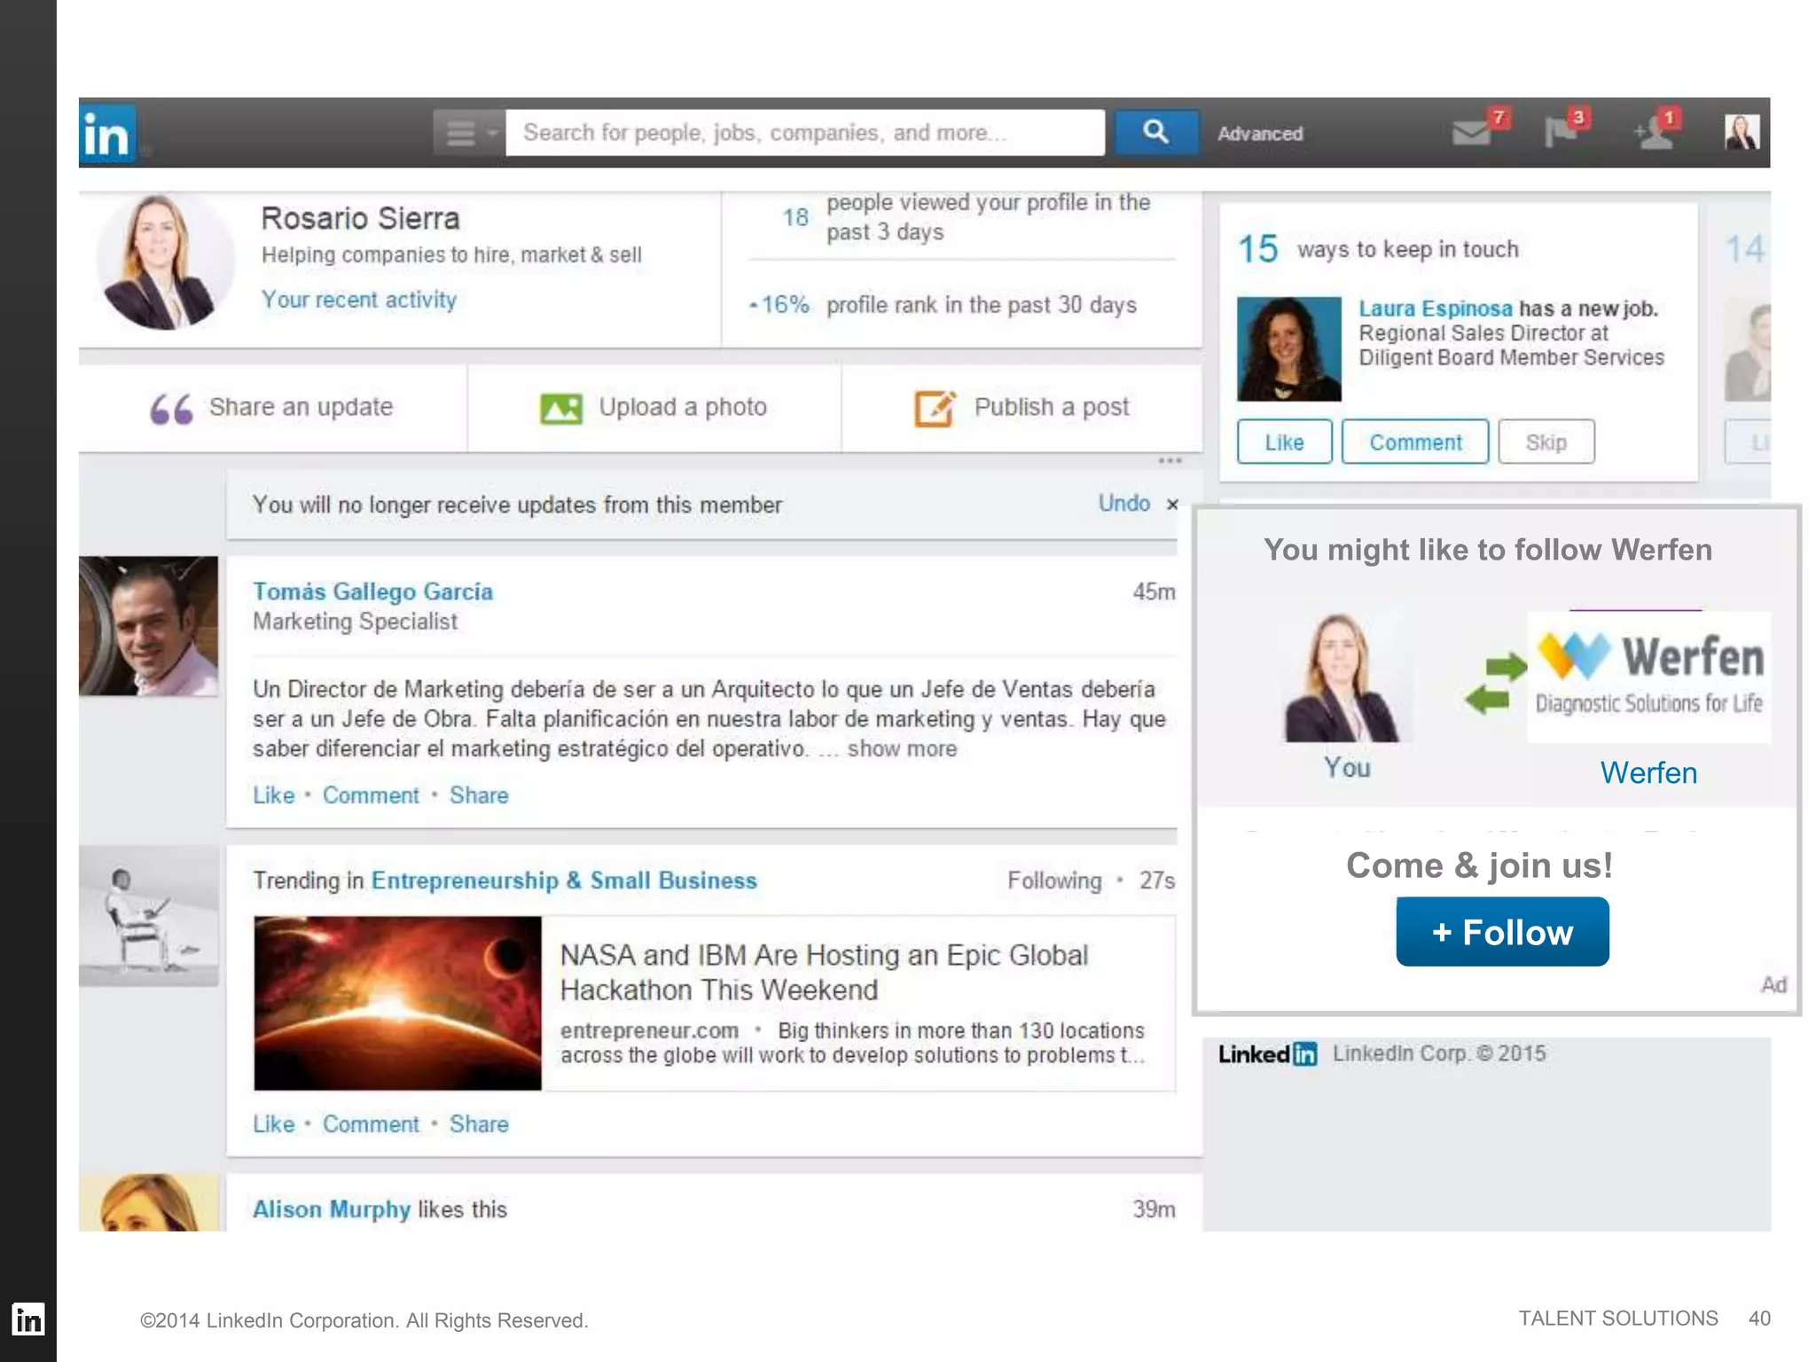The height and width of the screenshot is (1362, 1816).
Task: Like Laura Espinosa's new job
Action: 1284,442
